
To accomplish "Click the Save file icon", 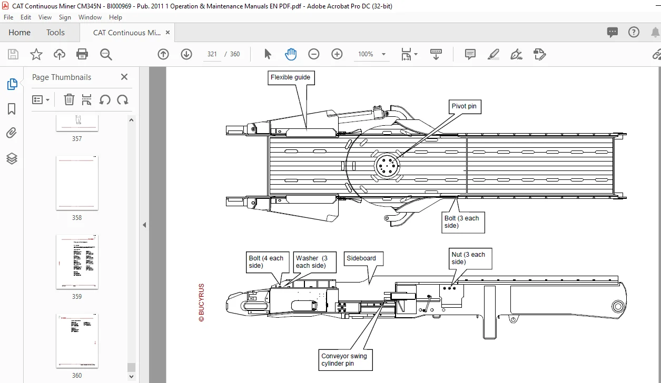I will (13, 54).
